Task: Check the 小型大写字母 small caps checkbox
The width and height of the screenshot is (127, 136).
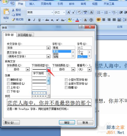Action: [66, 80]
